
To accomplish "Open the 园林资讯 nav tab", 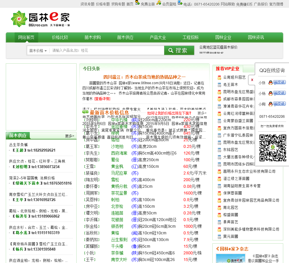I will (x=256, y=37).
